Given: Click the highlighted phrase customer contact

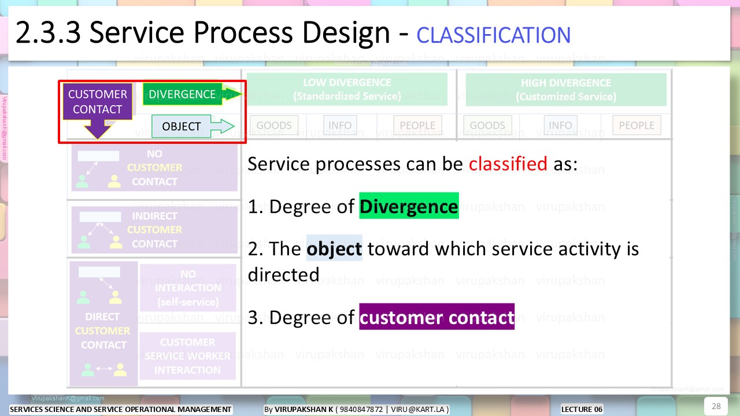Looking at the screenshot, I should [436, 317].
